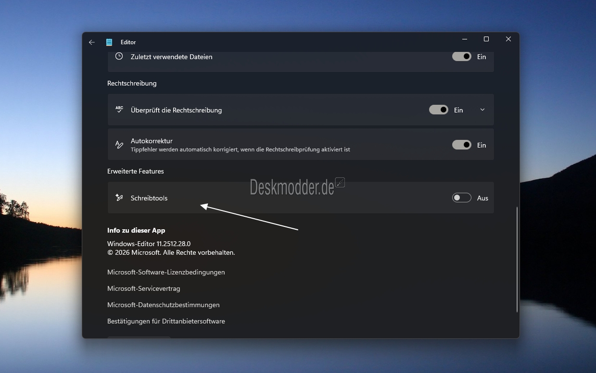Open the Microsoft-Servicevertrag link

tap(143, 288)
